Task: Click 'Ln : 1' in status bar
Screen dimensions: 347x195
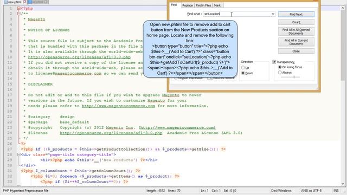Action: [204, 191]
